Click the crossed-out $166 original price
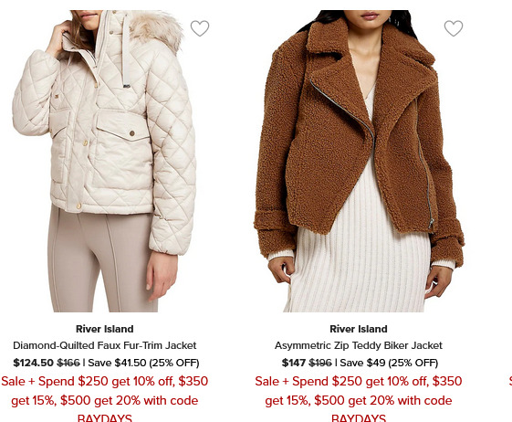 pos(68,363)
